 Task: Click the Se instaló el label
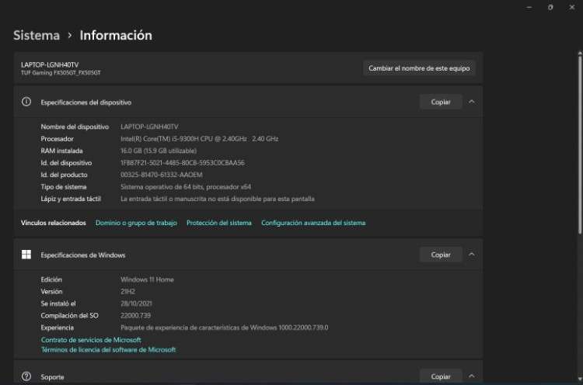coord(58,303)
